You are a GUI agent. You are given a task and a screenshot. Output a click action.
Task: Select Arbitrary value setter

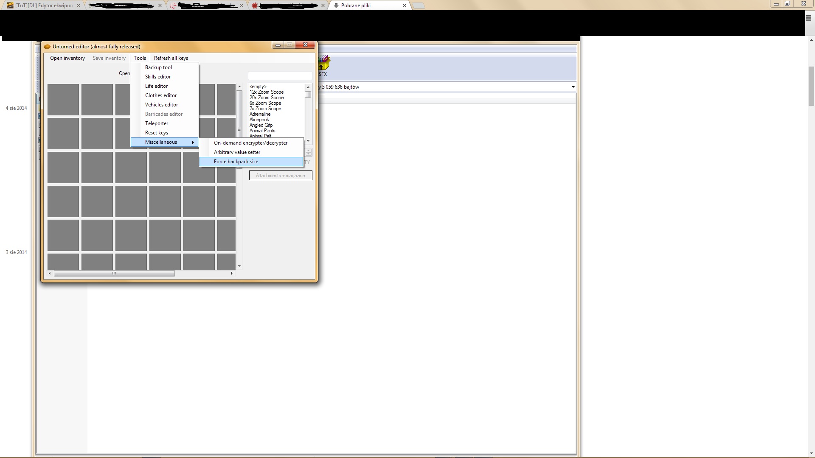coord(251,152)
